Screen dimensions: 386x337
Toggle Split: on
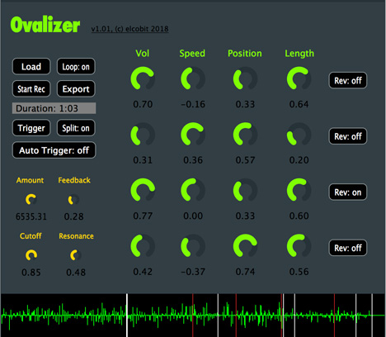tap(76, 128)
